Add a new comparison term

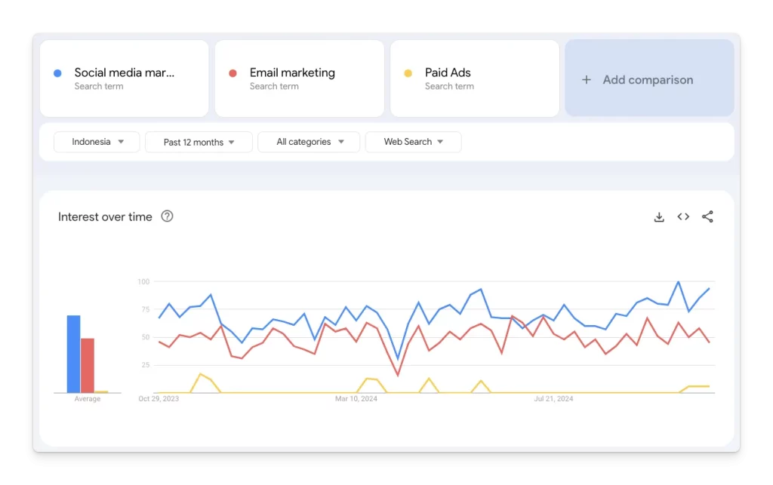pos(649,78)
